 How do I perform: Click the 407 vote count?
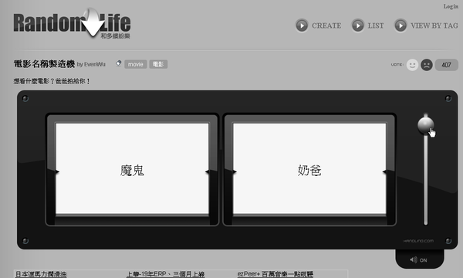point(447,65)
